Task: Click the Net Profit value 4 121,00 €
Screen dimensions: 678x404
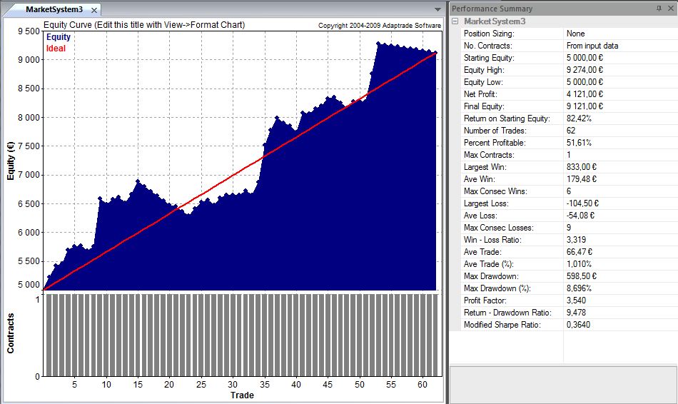Action: pyautogui.click(x=585, y=94)
